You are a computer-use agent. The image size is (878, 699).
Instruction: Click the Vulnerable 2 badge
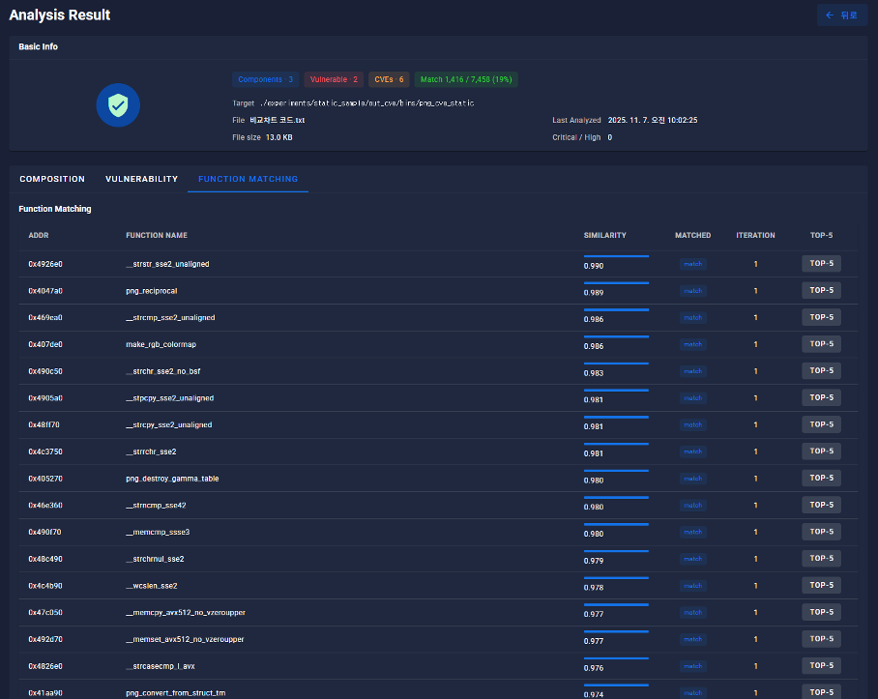click(x=334, y=79)
